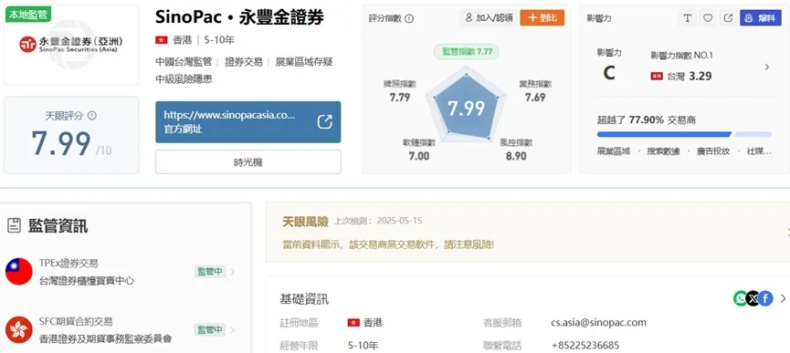The height and width of the screenshot is (353, 790).
Task: Click the 超越了 77.90% progress bar
Action: (684, 134)
